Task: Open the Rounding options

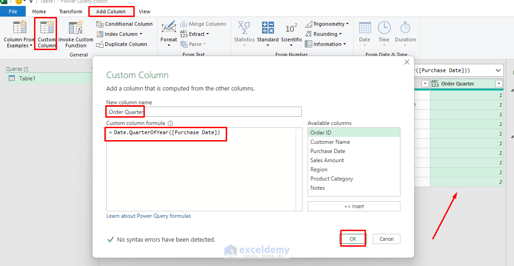Action: coord(323,34)
